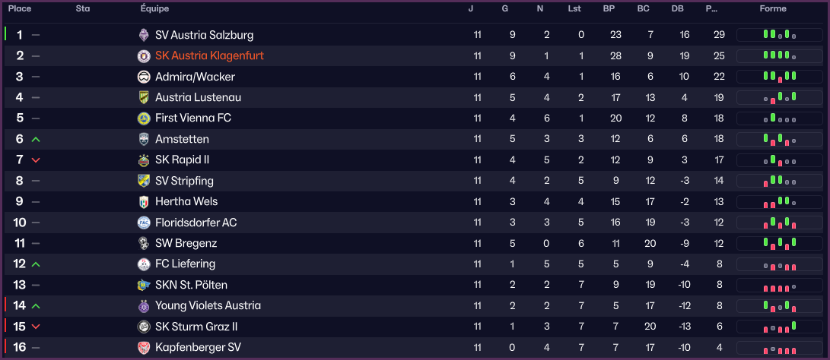Click the SW Bregenz team logo
The width and height of the screenshot is (830, 360).
[144, 243]
